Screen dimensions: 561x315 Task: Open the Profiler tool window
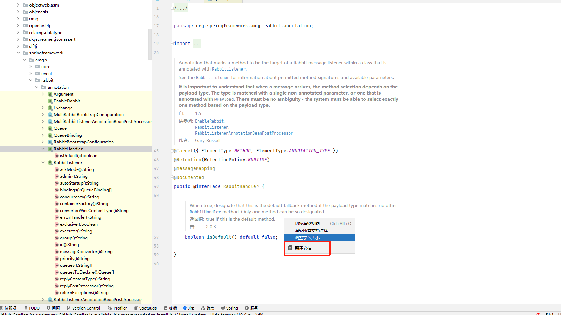[x=117, y=308]
